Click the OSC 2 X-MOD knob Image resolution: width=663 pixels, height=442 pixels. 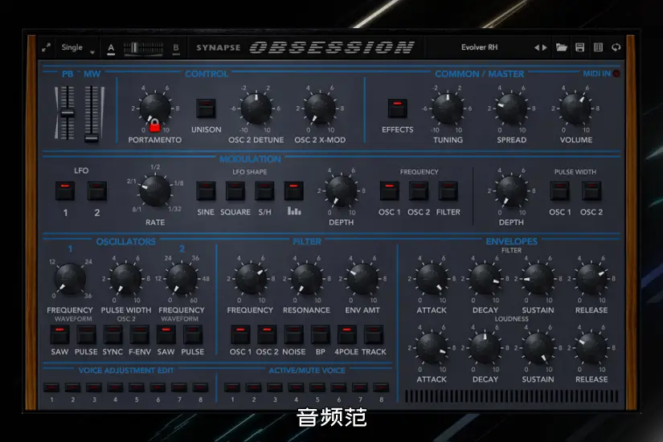[320, 108]
